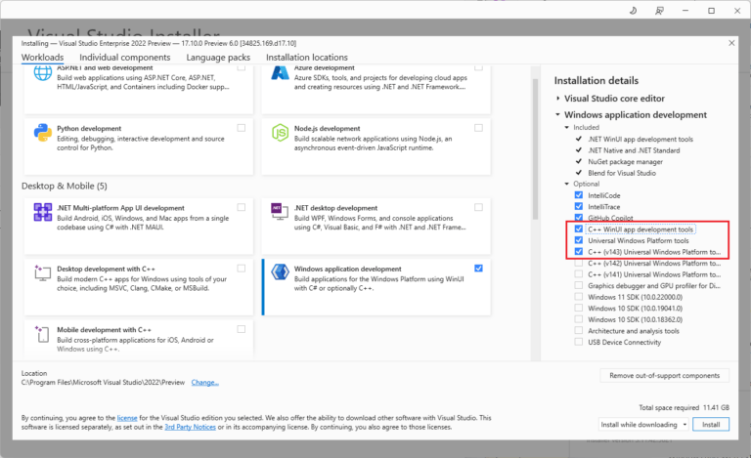The height and width of the screenshot is (458, 751).
Task: Select .NET Native and .NET Standard item
Action: tap(634, 150)
